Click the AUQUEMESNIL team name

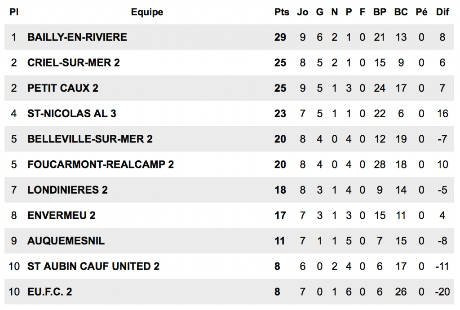[x=66, y=241]
